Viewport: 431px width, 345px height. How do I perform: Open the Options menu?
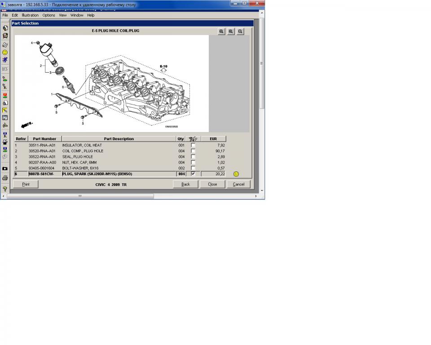coord(48,15)
